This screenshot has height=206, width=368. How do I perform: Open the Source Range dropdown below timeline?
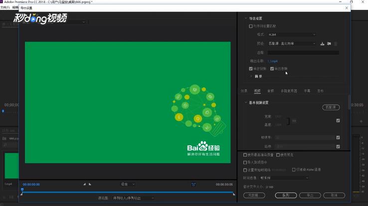[133, 198]
